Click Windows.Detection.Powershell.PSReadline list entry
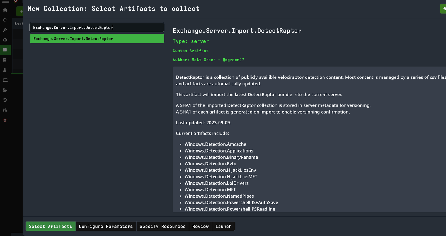The image size is (446, 236). (x=230, y=209)
